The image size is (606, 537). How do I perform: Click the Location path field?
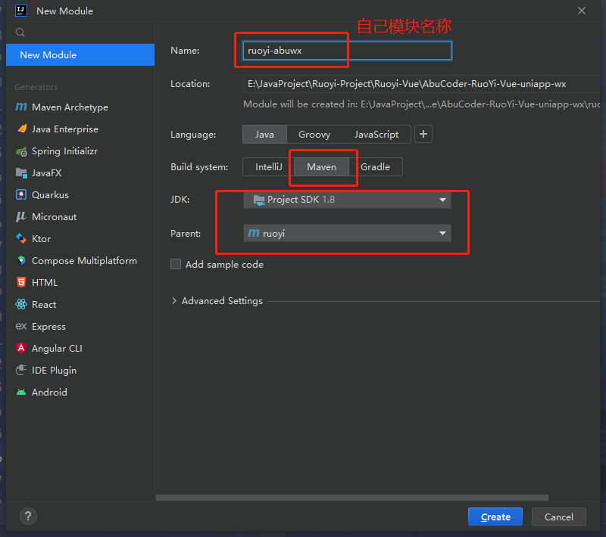coord(421,84)
